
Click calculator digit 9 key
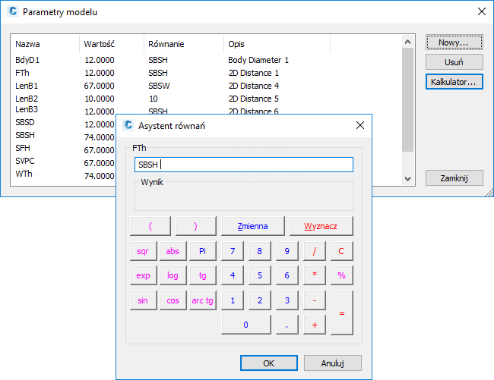point(287,251)
